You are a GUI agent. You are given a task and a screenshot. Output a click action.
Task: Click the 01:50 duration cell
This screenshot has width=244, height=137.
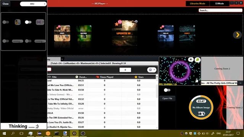pyautogui.click(x=81, y=113)
